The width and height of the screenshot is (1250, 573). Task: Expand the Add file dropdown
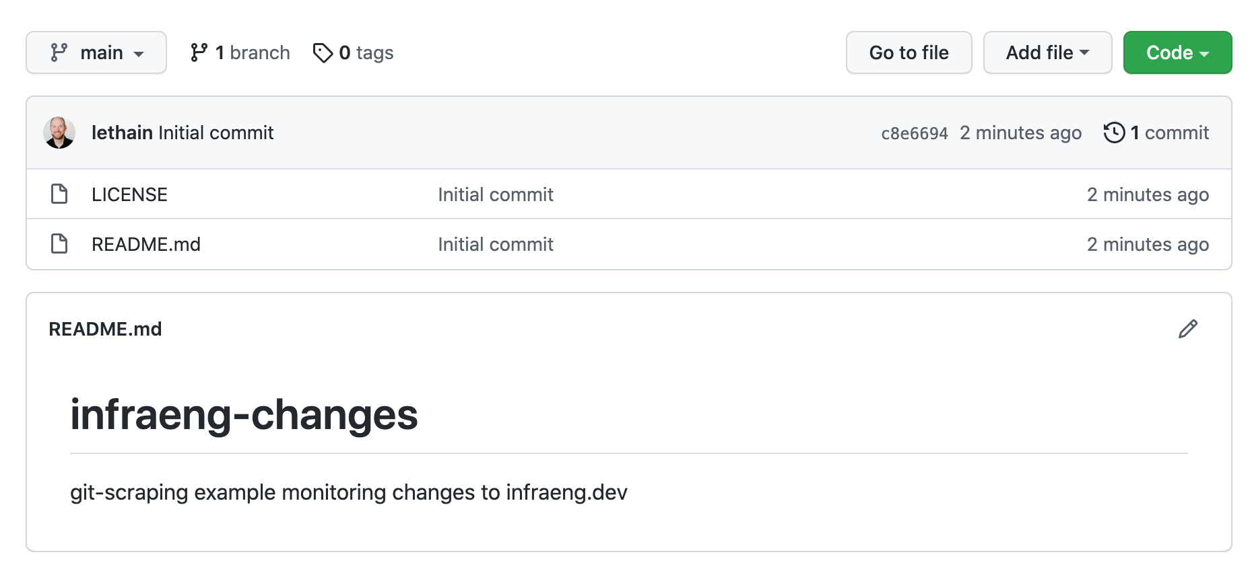click(1047, 52)
